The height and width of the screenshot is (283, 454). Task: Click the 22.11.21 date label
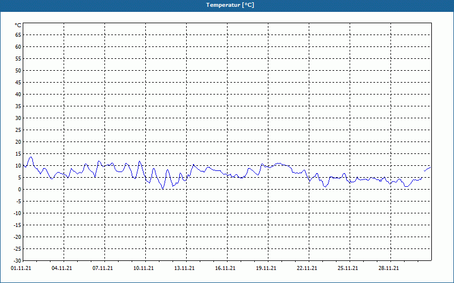coord(307,268)
